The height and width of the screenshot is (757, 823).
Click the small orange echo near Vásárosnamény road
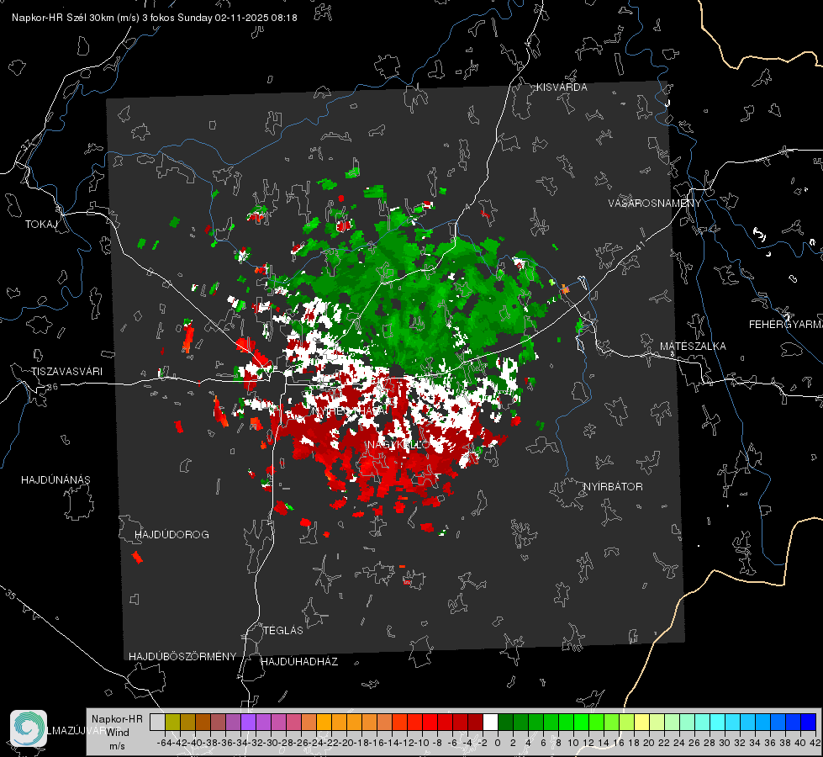click(565, 289)
